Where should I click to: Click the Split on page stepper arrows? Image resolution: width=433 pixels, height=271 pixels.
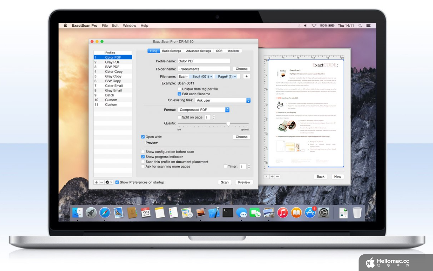(214, 118)
